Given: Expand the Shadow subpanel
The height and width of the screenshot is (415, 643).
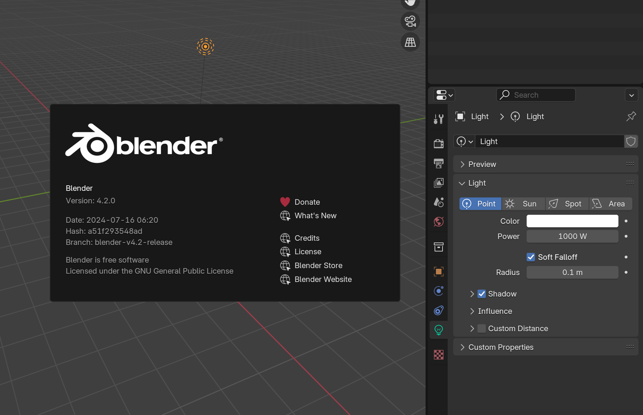Looking at the screenshot, I should 472,294.
